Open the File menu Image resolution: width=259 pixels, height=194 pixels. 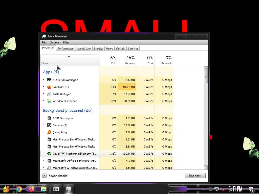point(44,42)
